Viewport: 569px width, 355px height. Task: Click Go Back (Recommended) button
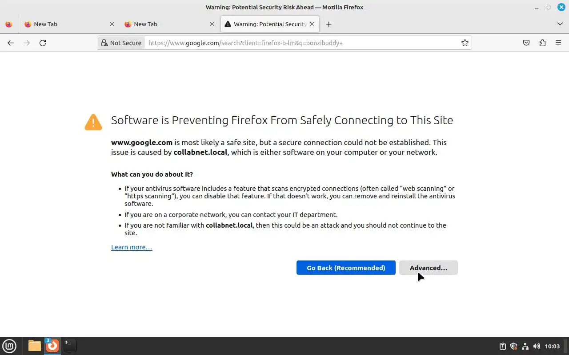345,268
